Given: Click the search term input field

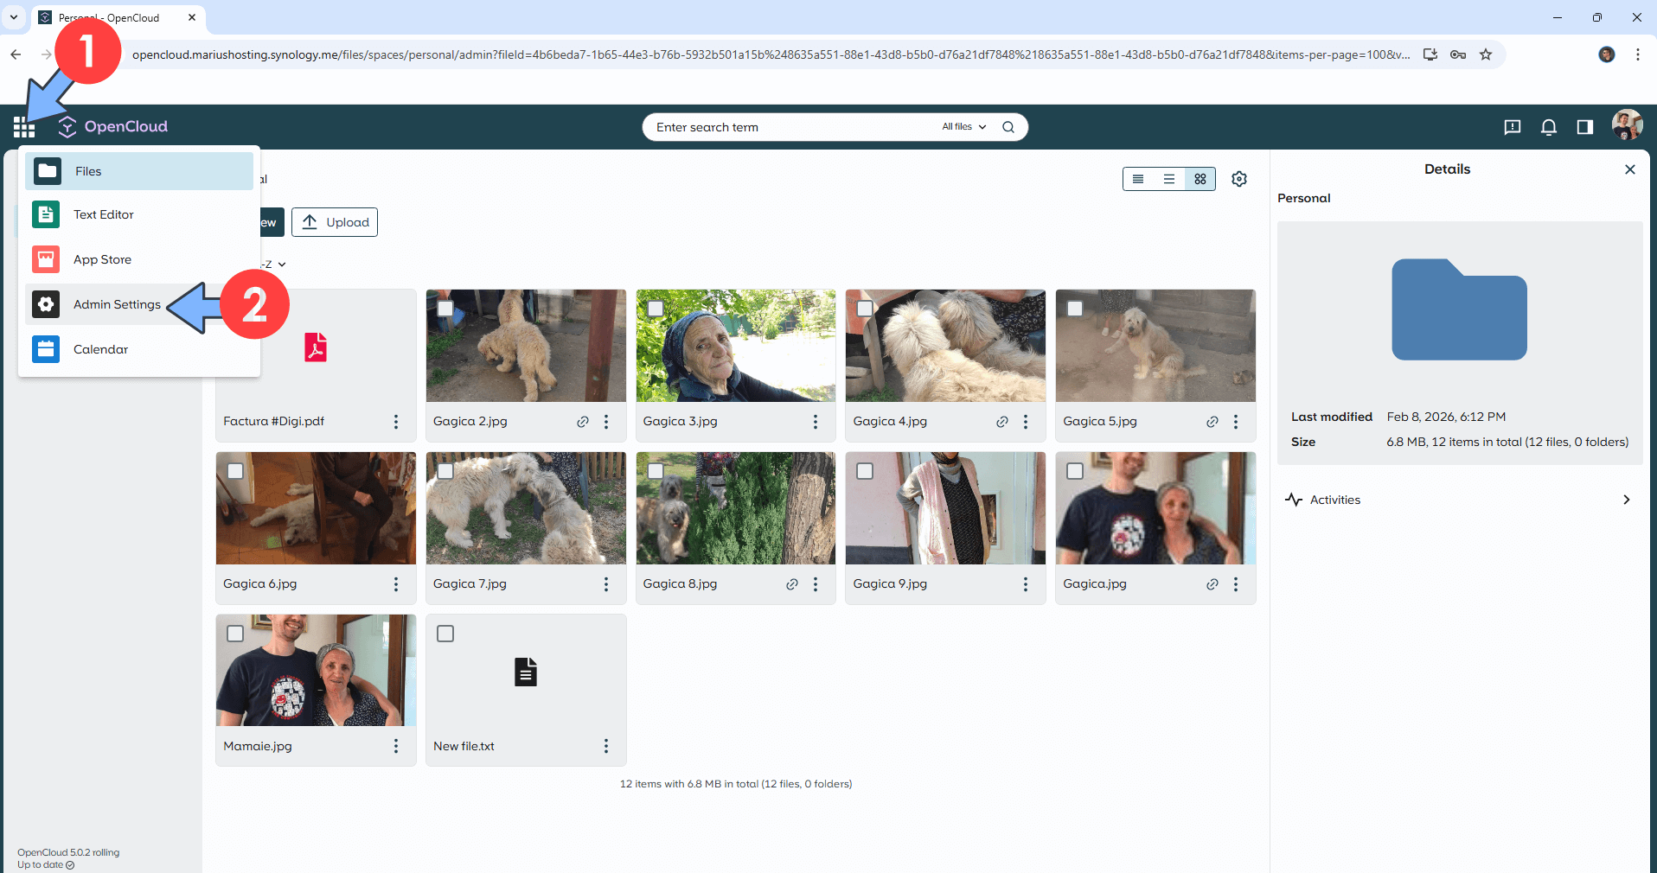Looking at the screenshot, I should [x=791, y=127].
